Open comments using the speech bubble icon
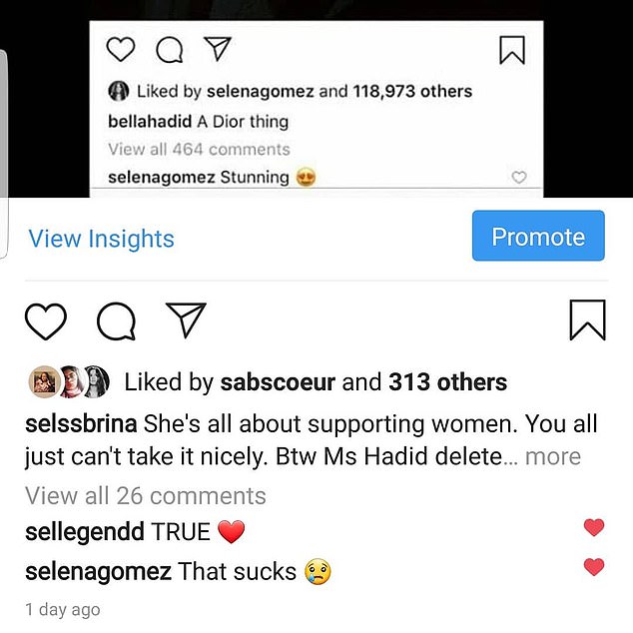The height and width of the screenshot is (633, 633). [115, 320]
